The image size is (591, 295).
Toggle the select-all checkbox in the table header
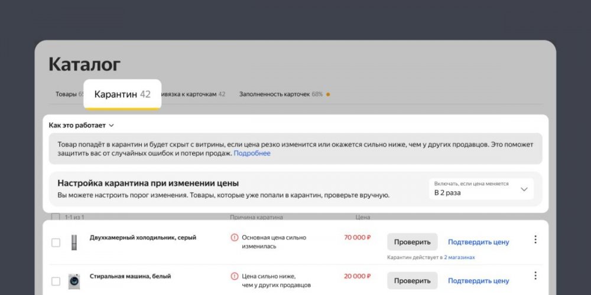56,217
